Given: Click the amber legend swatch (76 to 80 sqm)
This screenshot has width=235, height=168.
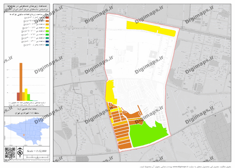Looking at the screenshot, I should point(47,24).
